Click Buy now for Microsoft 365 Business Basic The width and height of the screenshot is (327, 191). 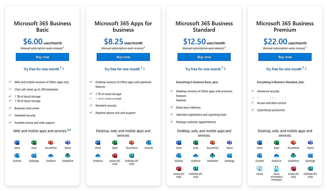tap(42, 57)
